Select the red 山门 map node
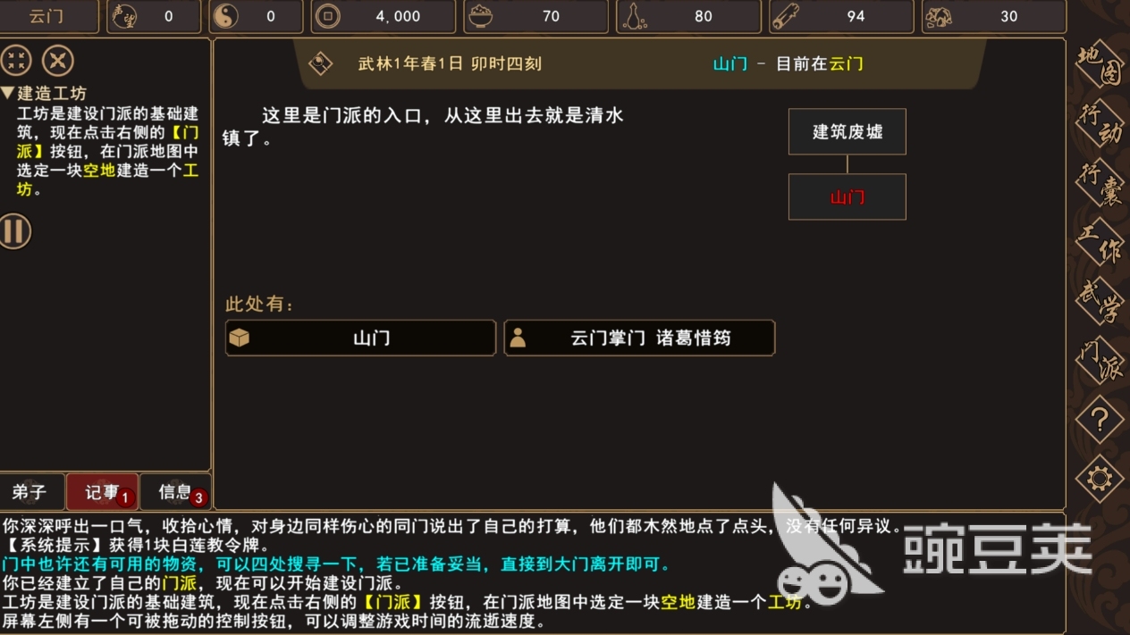1130x635 pixels. pos(847,196)
